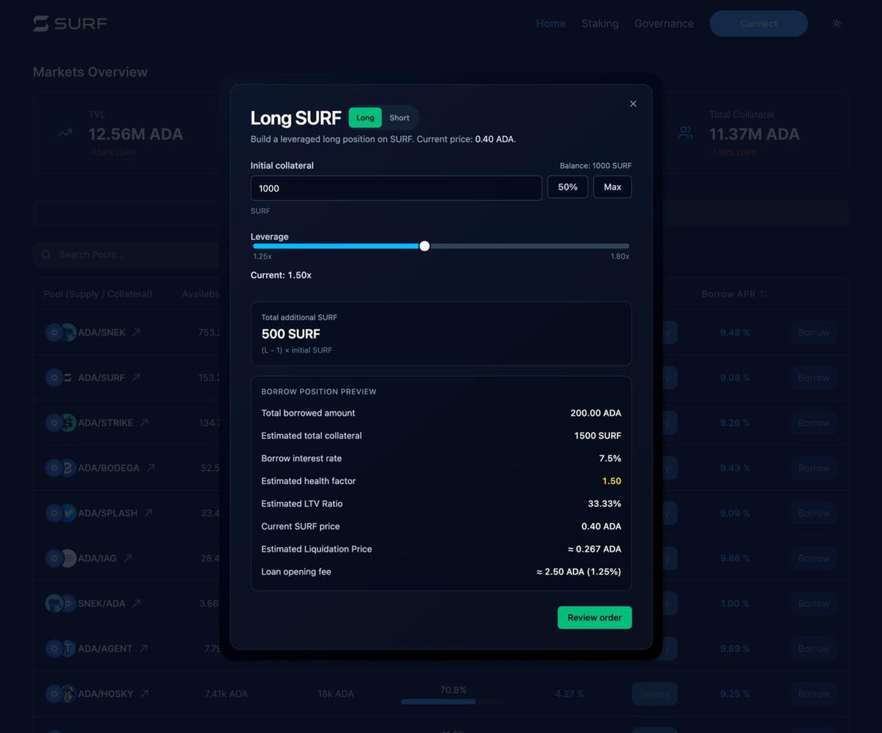
Task: Set collateral to 50% of balance
Action: tap(567, 187)
